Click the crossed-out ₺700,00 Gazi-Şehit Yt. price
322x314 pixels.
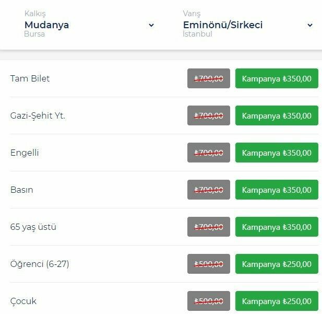[209, 116]
